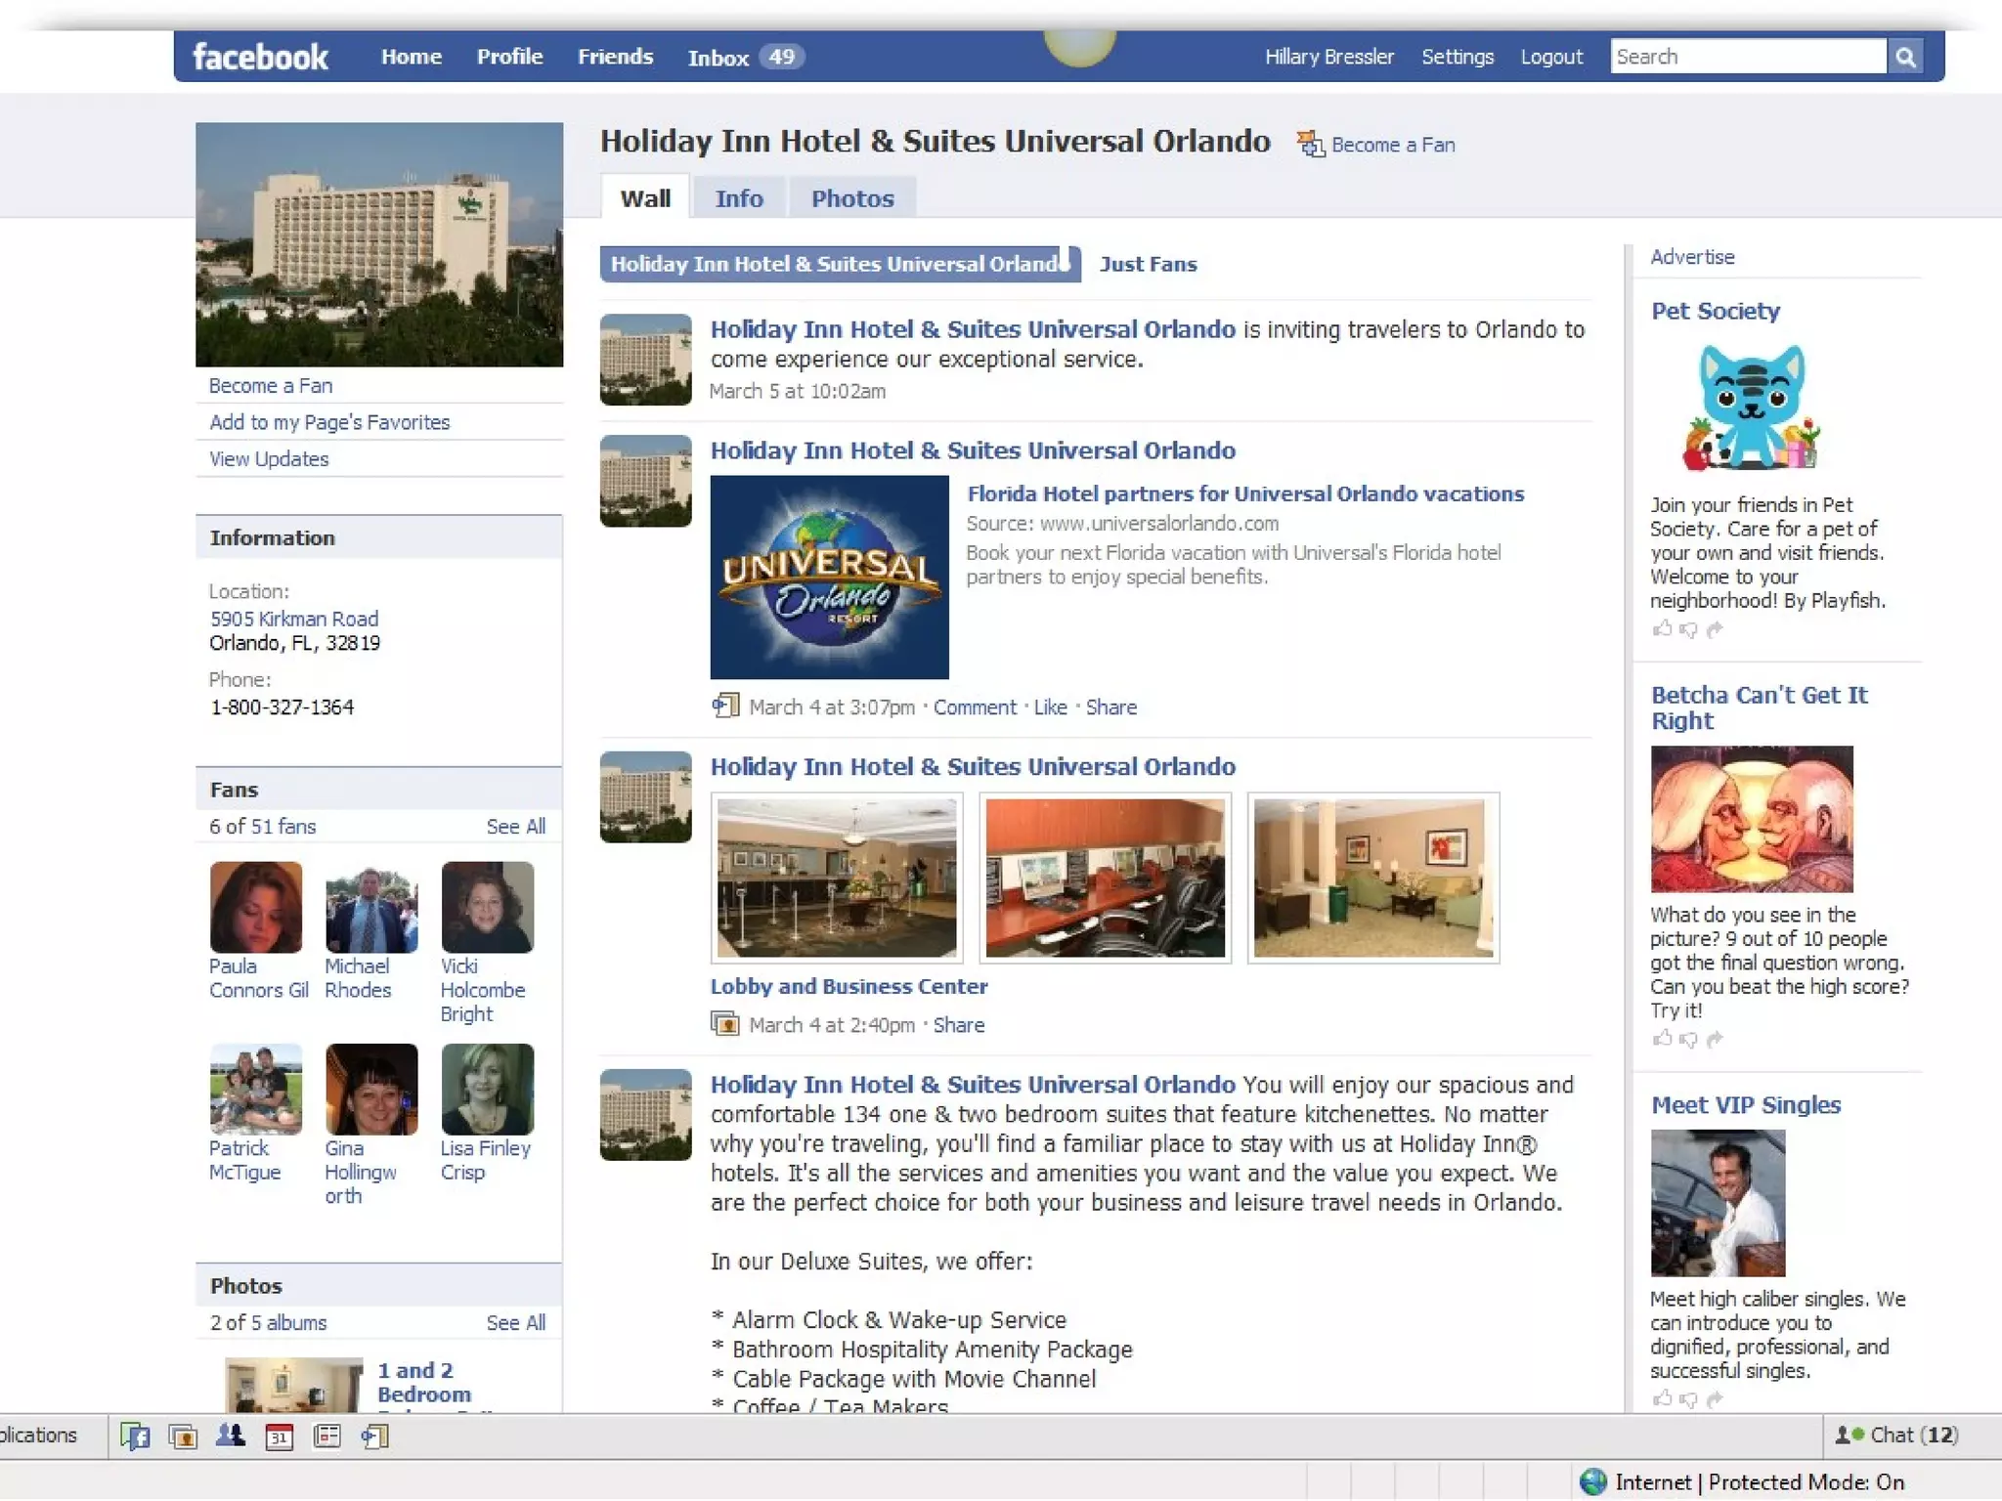Open Posted Items link icon in bottom bar
The width and height of the screenshot is (2002, 1501).
[374, 1436]
